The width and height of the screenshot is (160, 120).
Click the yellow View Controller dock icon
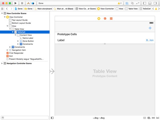pos(99,19)
